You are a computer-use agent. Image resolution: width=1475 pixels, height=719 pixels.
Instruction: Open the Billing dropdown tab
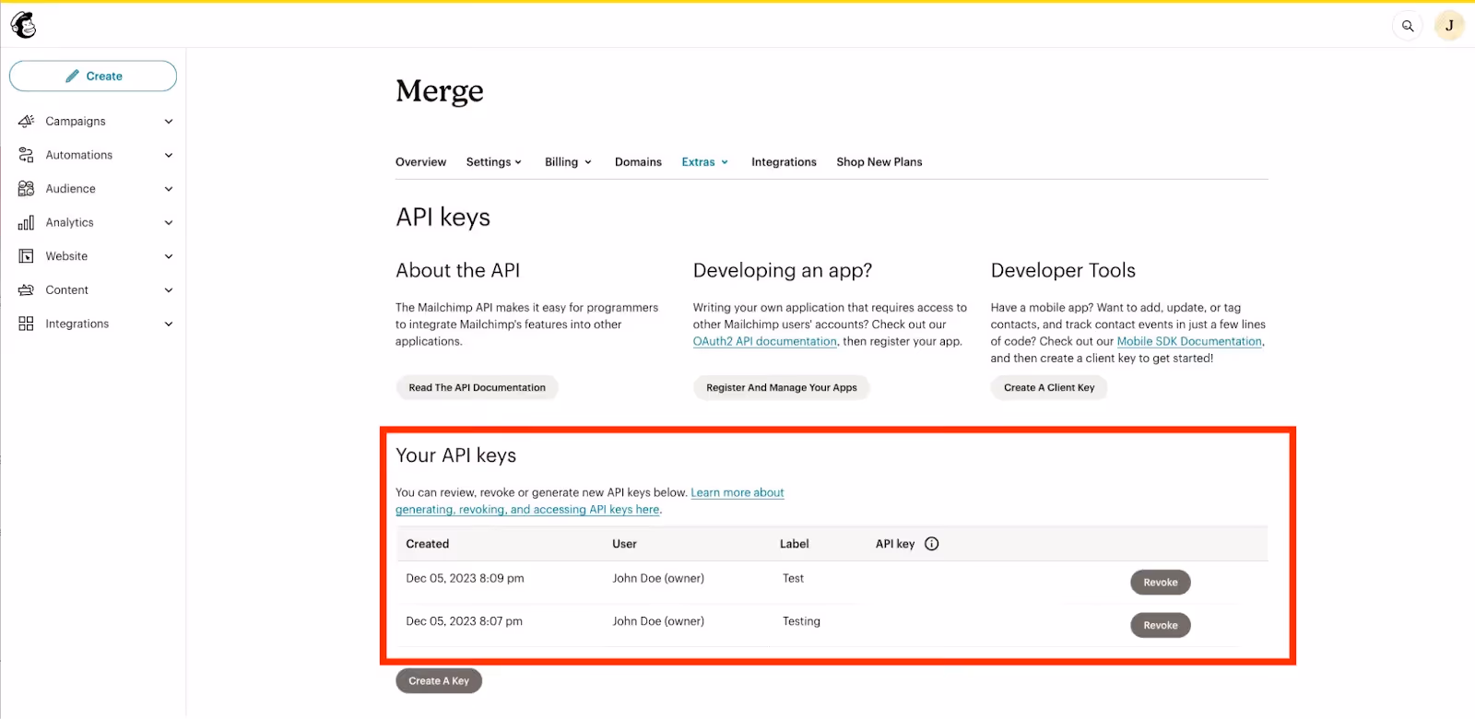tap(568, 162)
